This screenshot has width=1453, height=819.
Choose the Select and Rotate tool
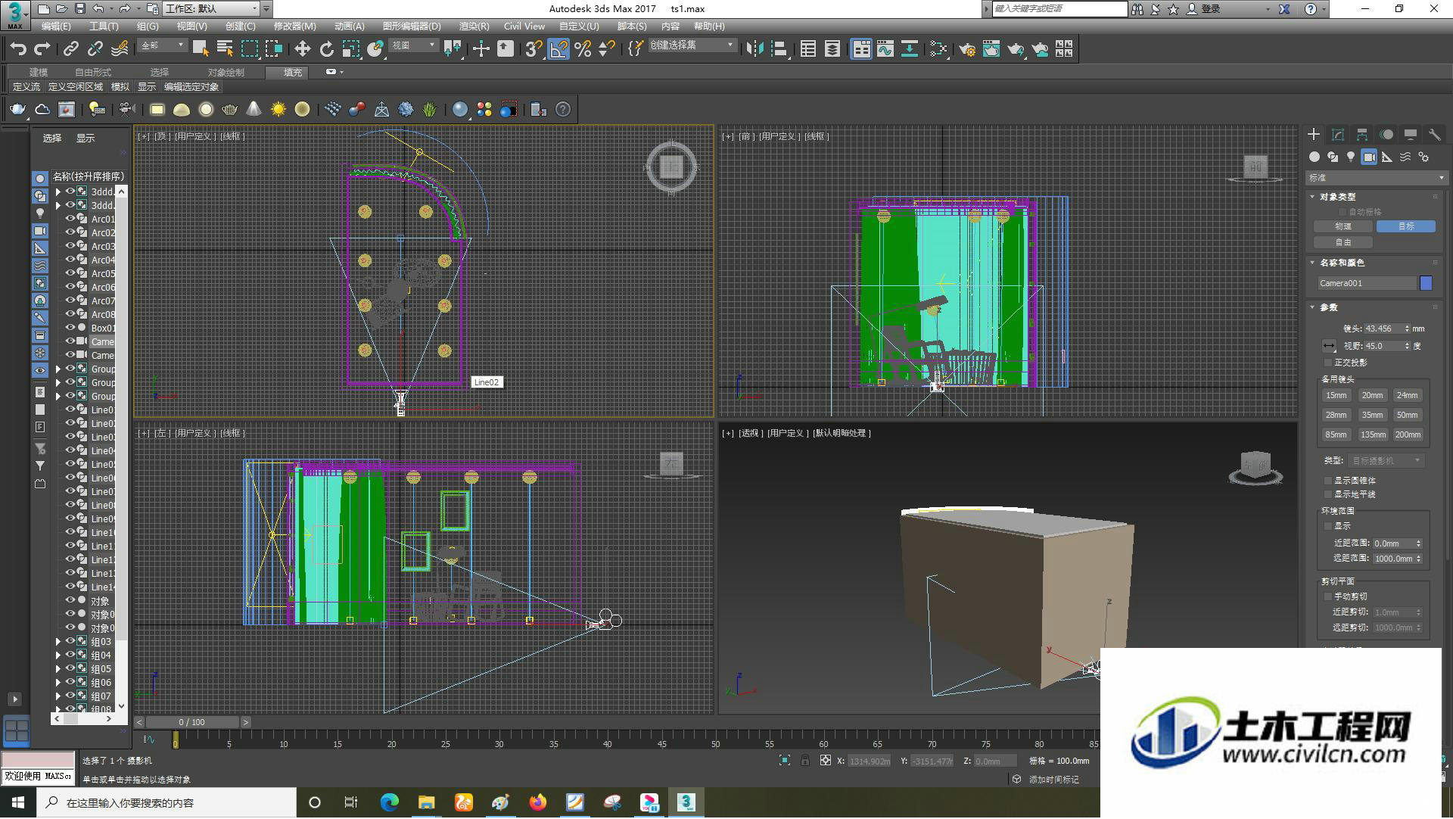(x=326, y=49)
